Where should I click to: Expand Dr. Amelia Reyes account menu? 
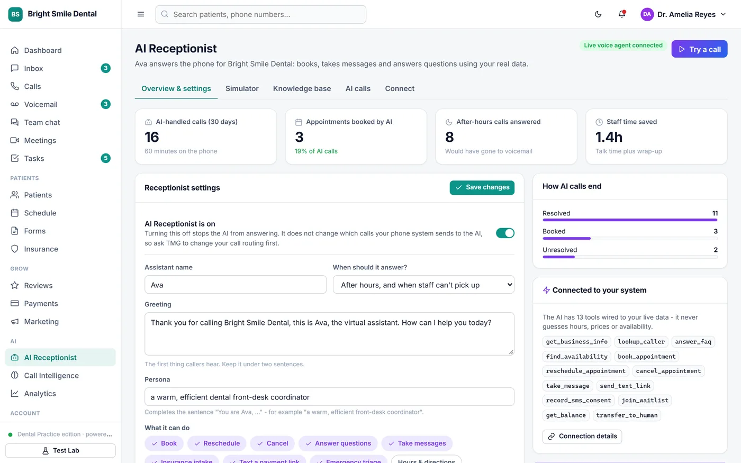[x=683, y=14]
